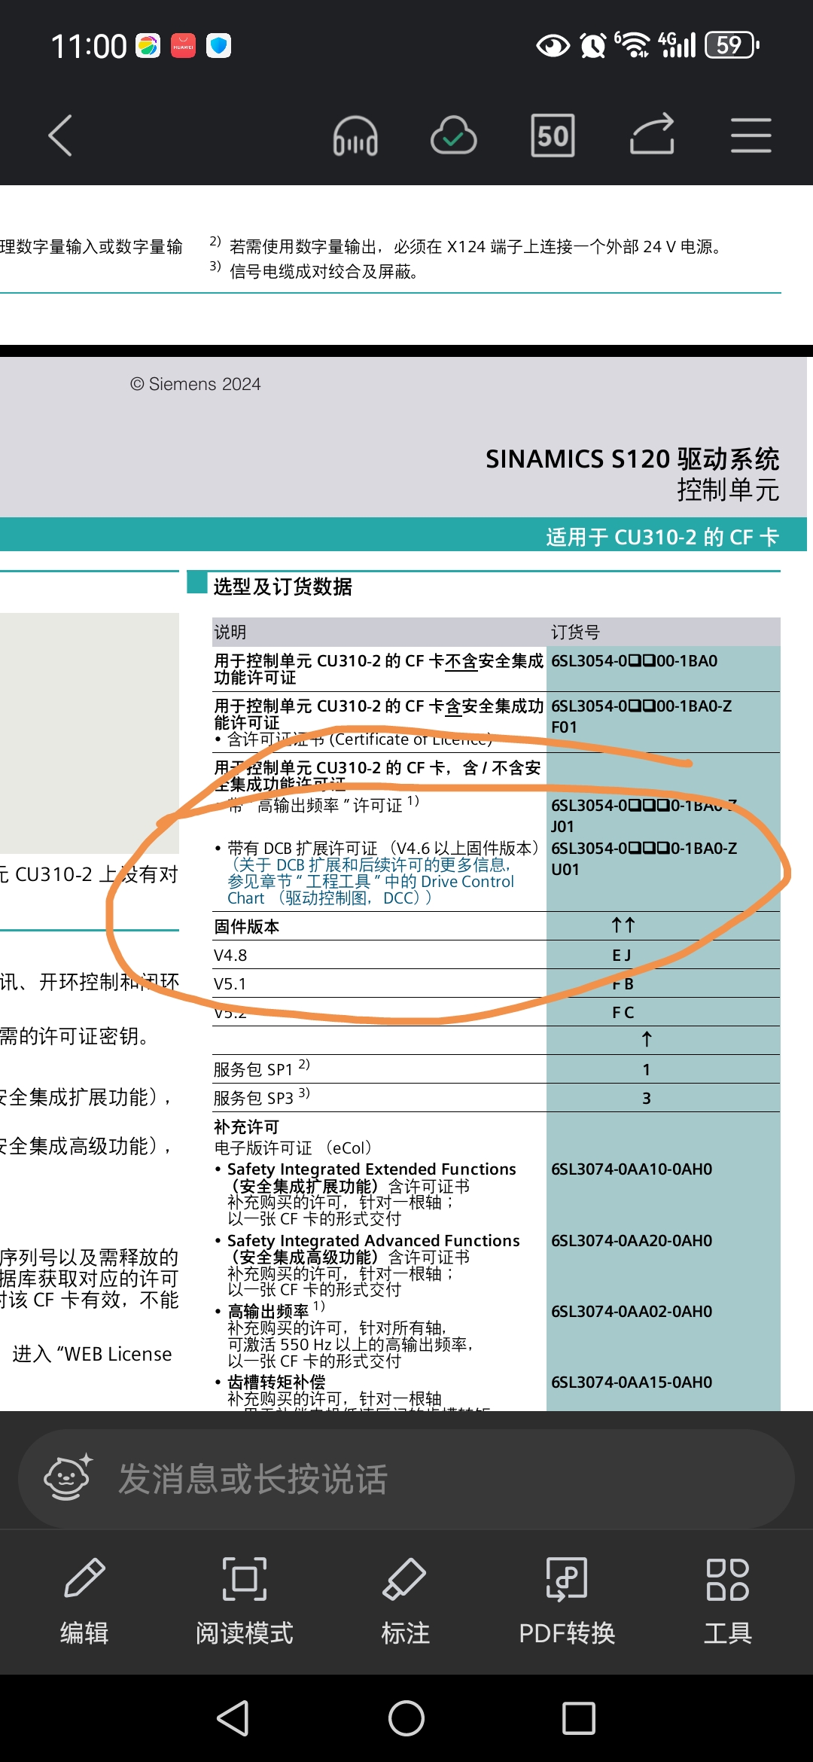The image size is (813, 1762).
Task: Tap the 选型及订货数据 section heading
Action: point(282,586)
